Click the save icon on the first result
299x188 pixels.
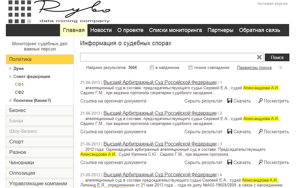[x=230, y=101]
